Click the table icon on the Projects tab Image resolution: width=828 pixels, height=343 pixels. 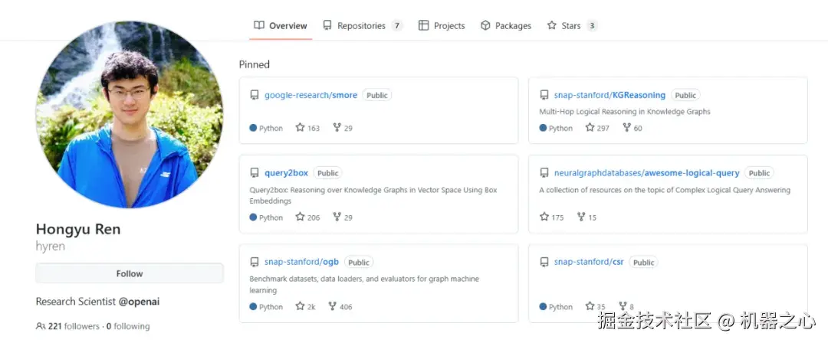[x=423, y=25]
